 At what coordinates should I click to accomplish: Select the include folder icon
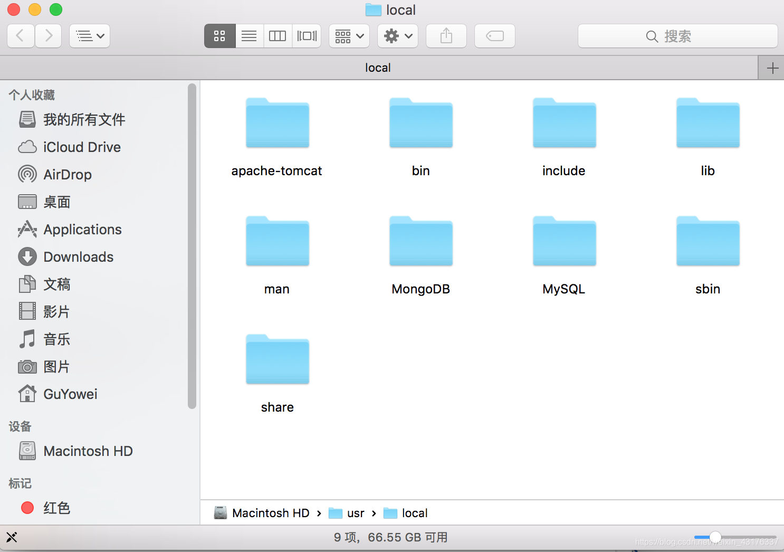tap(565, 123)
